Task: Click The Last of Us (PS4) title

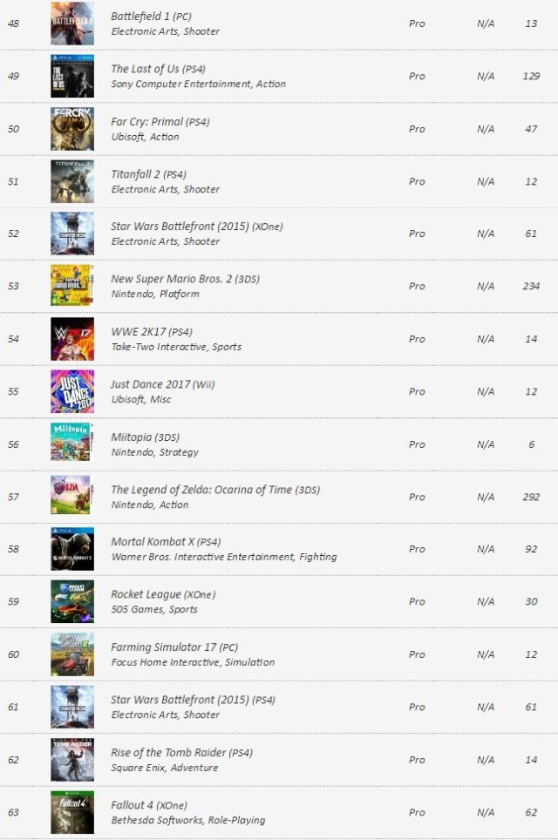Action: click(x=158, y=69)
